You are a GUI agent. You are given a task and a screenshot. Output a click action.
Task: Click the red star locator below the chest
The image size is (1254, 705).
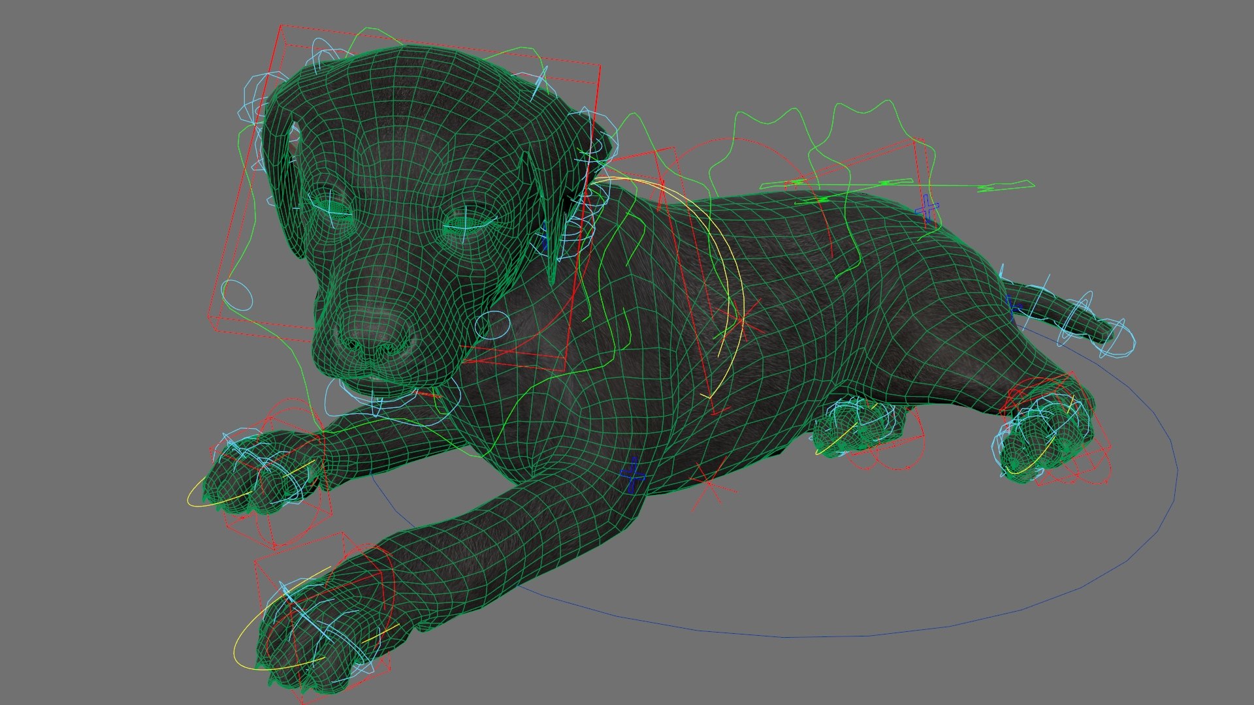[x=712, y=484]
